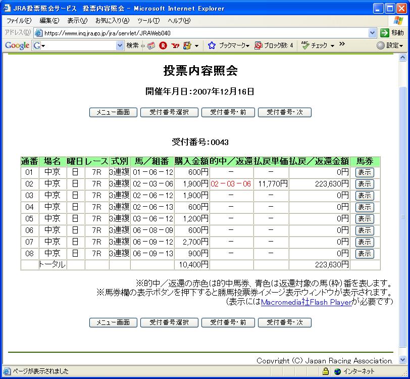Expand Google search box history arrow

tap(120, 46)
